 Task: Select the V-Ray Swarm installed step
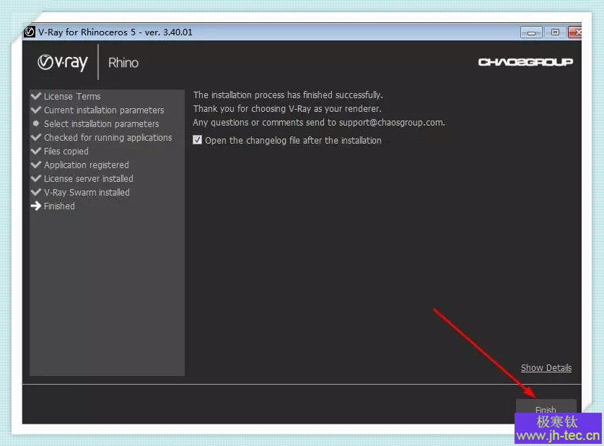[87, 192]
